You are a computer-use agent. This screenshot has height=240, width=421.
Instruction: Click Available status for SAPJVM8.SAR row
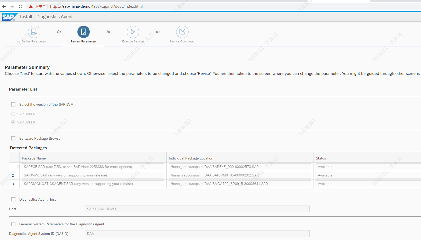click(x=368, y=175)
